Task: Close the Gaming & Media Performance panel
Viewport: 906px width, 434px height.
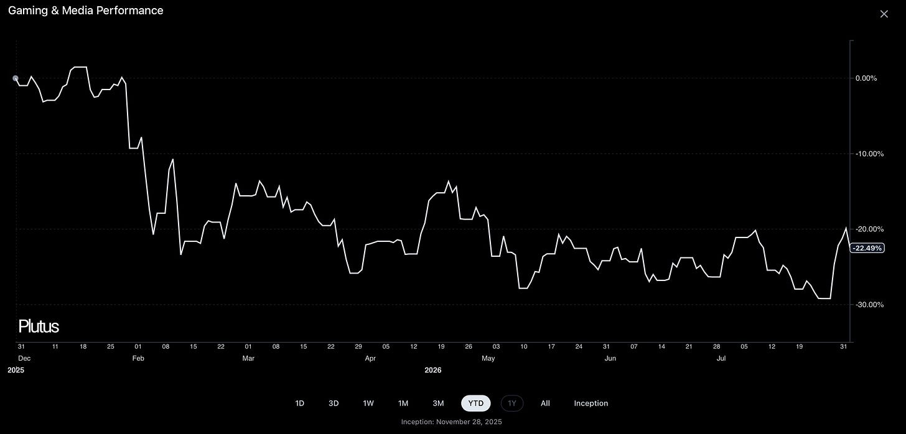Action: [884, 14]
